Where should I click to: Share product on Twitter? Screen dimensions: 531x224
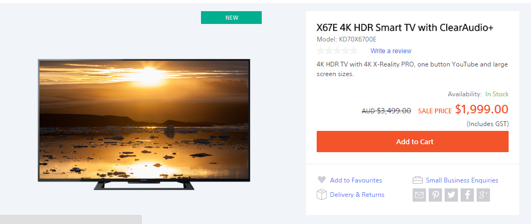(x=451, y=195)
